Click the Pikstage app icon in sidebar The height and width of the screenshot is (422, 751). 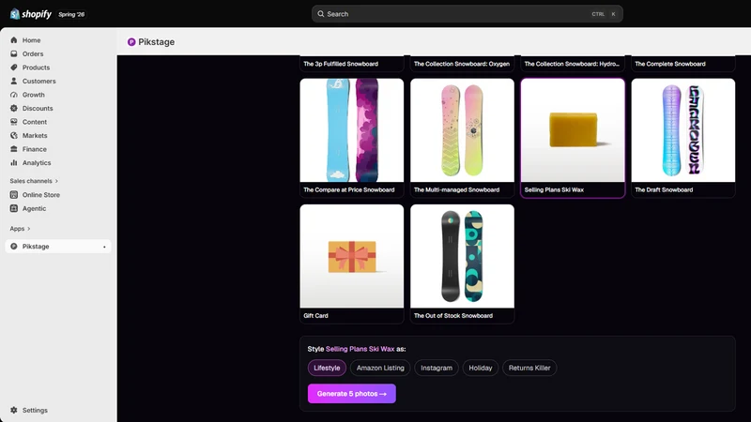click(14, 247)
